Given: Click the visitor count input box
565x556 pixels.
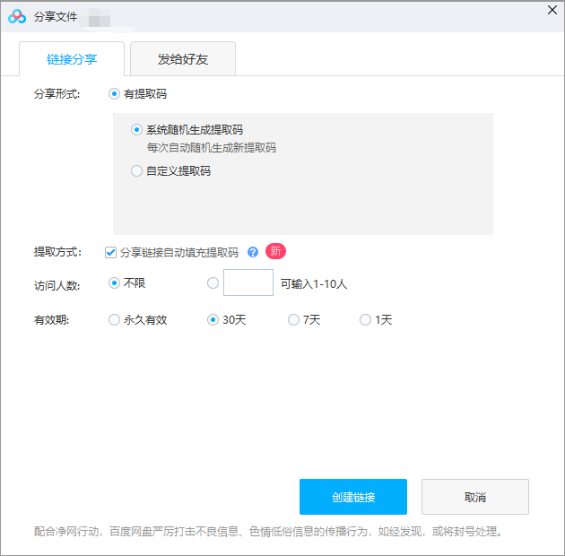Looking at the screenshot, I should (x=248, y=283).
